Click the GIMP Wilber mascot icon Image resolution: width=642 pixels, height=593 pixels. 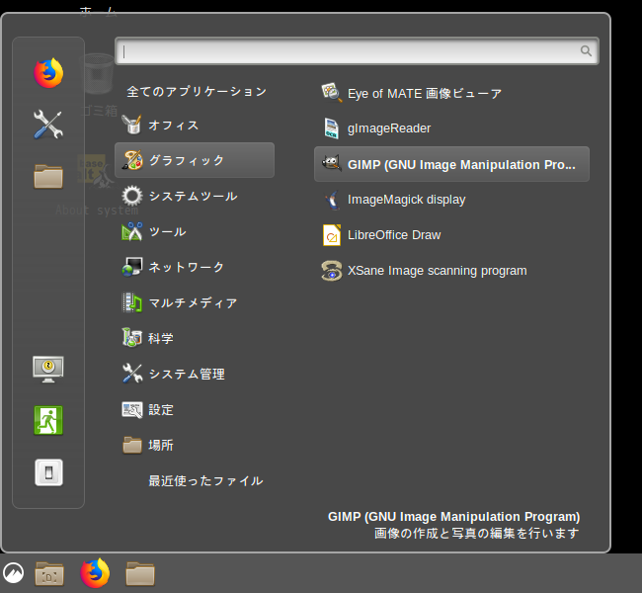pyautogui.click(x=332, y=164)
